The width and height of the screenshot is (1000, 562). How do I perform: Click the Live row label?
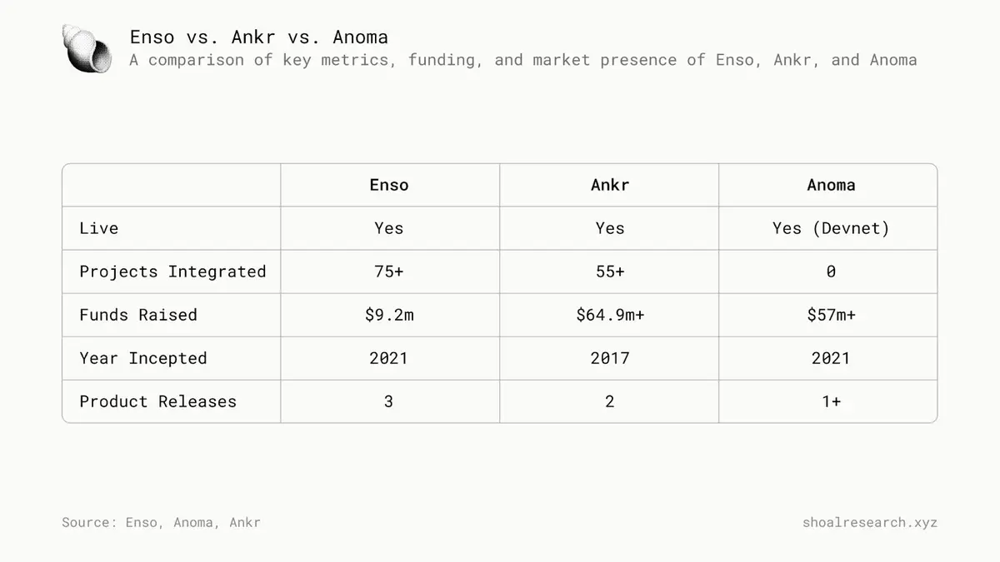click(x=99, y=228)
